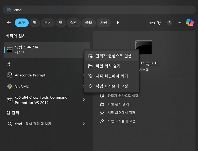This screenshot has width=198, height=151.
Task: Go back with the left arrow button
Action: 9,23
